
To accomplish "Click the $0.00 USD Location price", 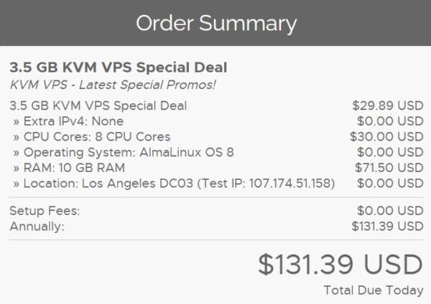I will pyautogui.click(x=390, y=182).
